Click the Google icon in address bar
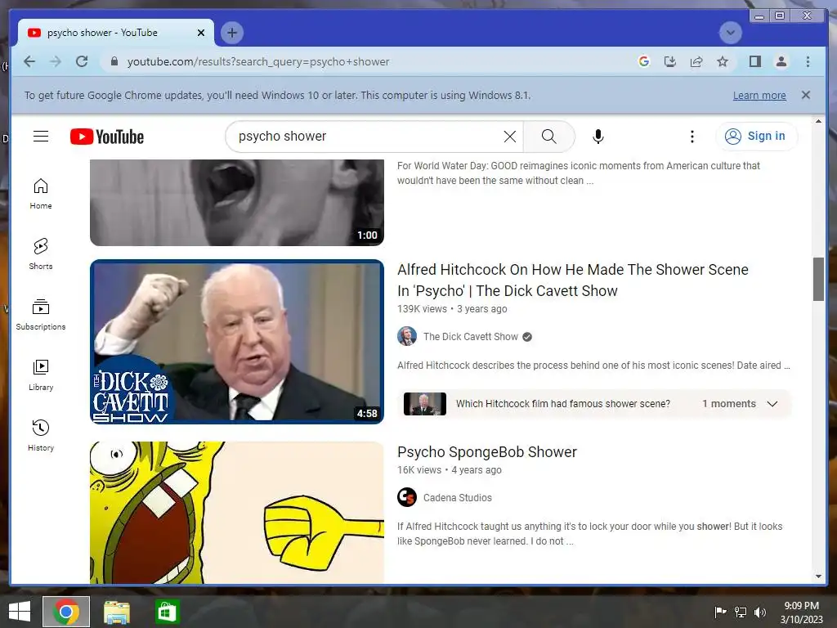Screen dimensions: 837x628 pos(644,61)
